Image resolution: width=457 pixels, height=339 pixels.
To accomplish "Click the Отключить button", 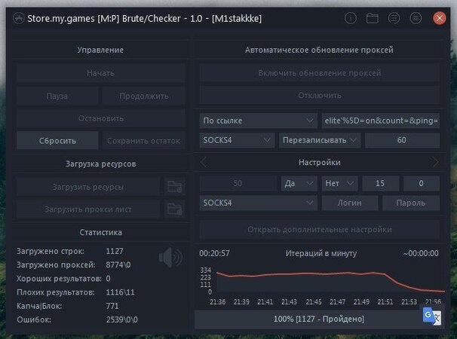I will [x=320, y=96].
